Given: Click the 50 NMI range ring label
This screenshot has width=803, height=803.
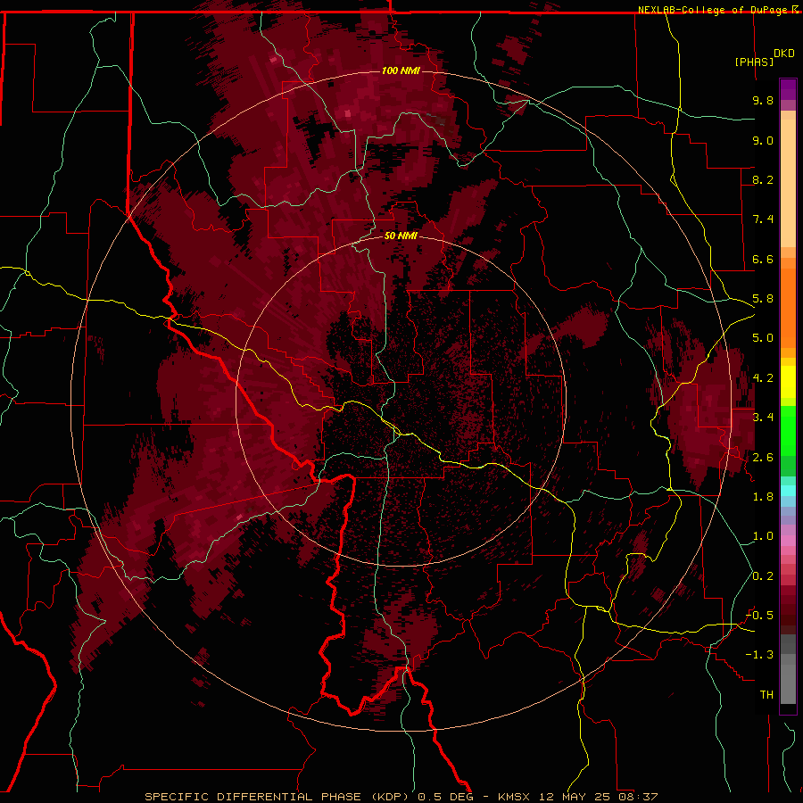Looking at the screenshot, I should pos(401,236).
